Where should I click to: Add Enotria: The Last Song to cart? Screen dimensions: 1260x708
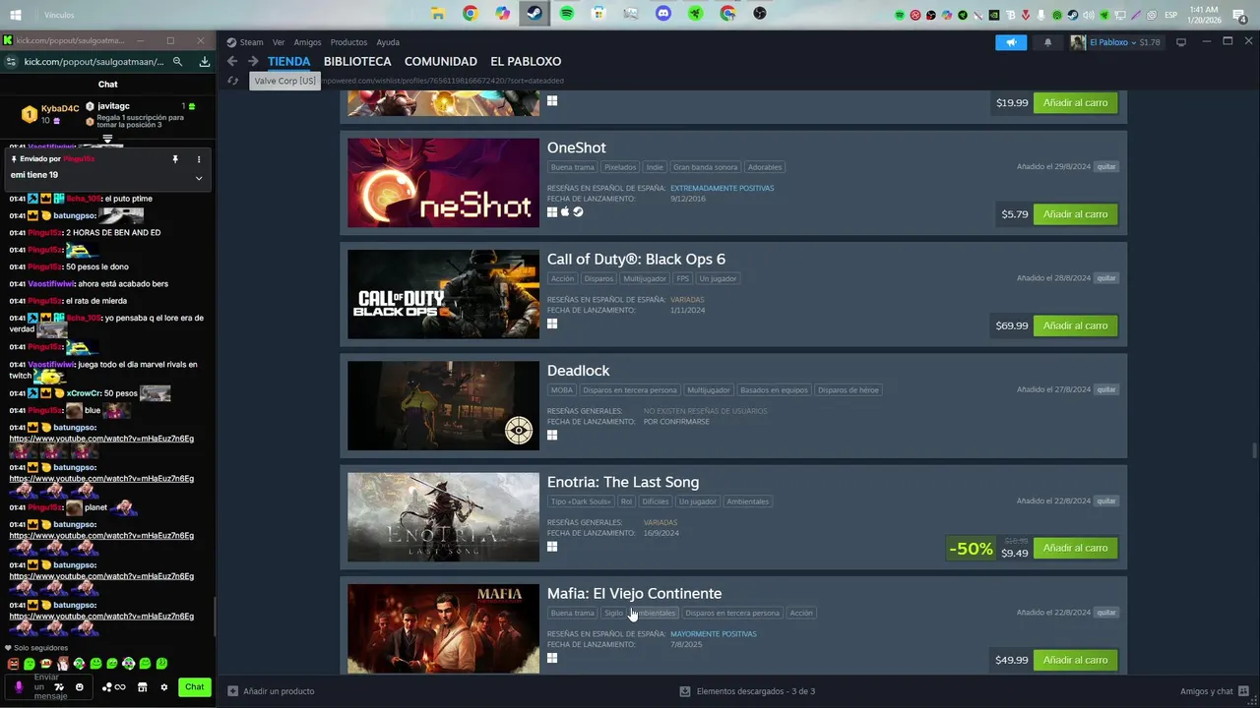point(1075,548)
